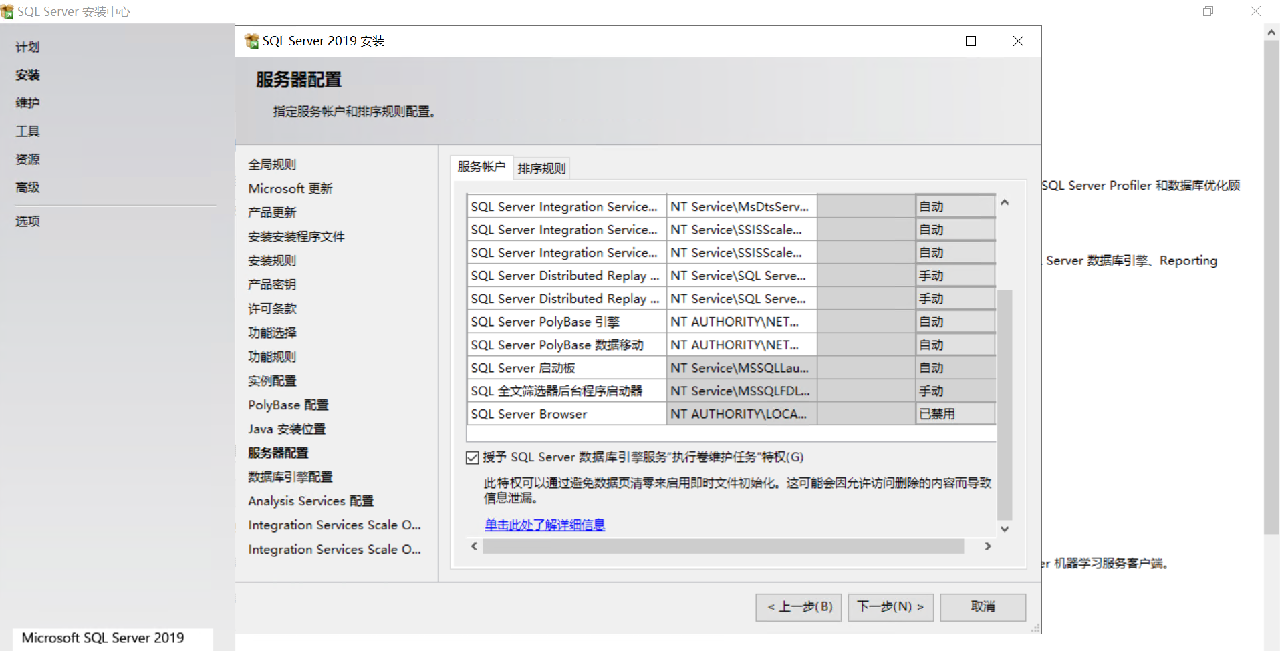1280x651 pixels.
Task: Click the 许可条款 wizard step
Action: pyautogui.click(x=272, y=308)
